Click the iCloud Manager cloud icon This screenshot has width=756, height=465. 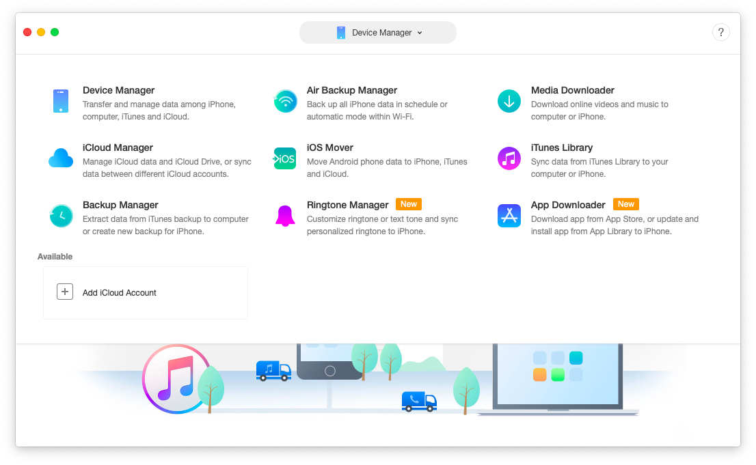click(x=61, y=158)
